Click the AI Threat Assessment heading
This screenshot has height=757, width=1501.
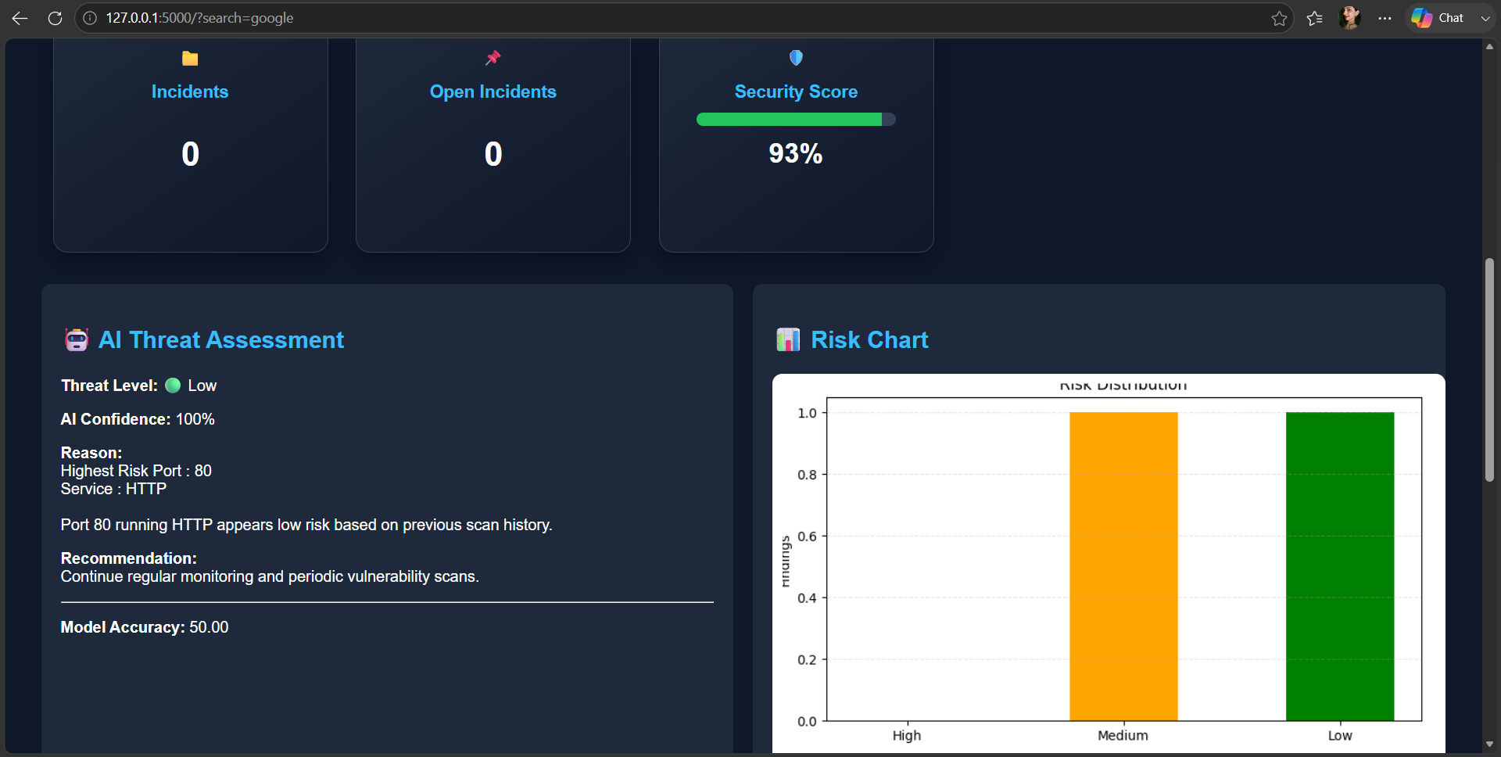click(221, 339)
